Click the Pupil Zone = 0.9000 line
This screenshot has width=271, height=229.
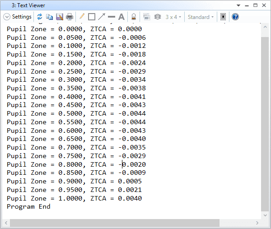[x=75, y=181]
